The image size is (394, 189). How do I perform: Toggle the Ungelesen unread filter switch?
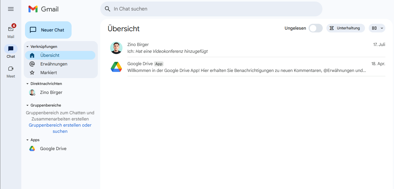coord(315,28)
